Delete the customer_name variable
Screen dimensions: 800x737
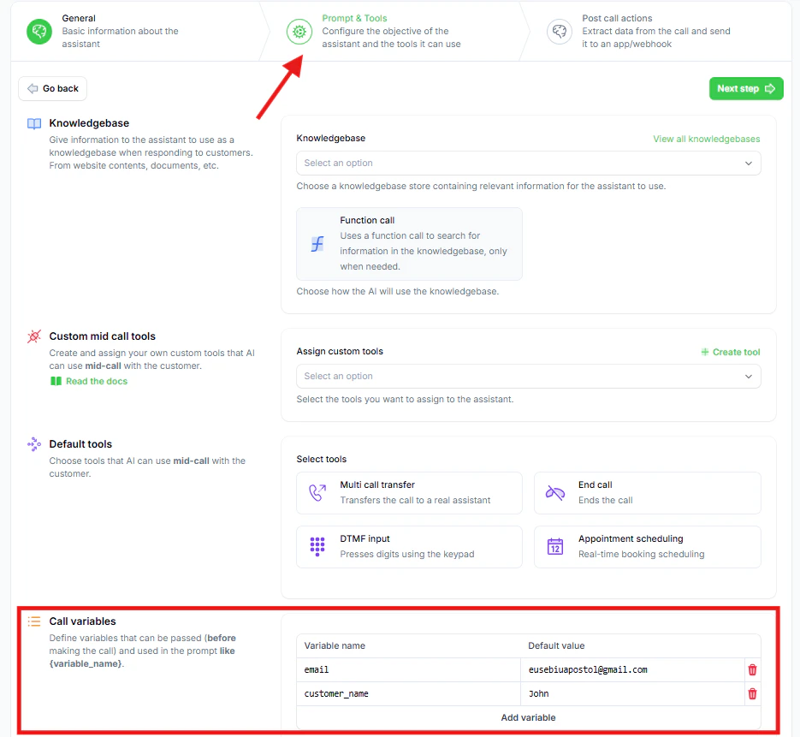tap(752, 693)
